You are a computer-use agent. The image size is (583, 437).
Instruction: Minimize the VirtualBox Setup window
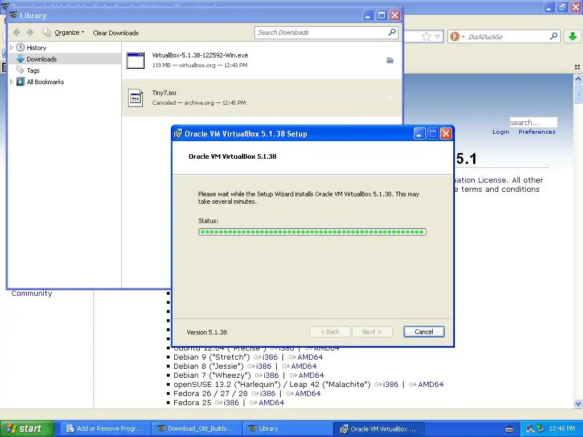pyautogui.click(x=420, y=133)
